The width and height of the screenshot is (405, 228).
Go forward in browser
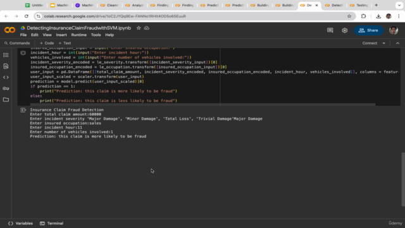[16, 16]
